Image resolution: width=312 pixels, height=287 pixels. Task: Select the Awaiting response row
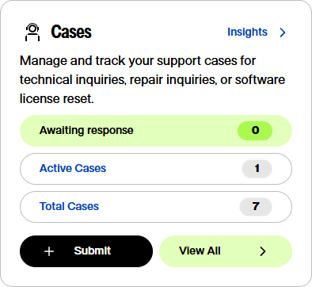coord(156,131)
